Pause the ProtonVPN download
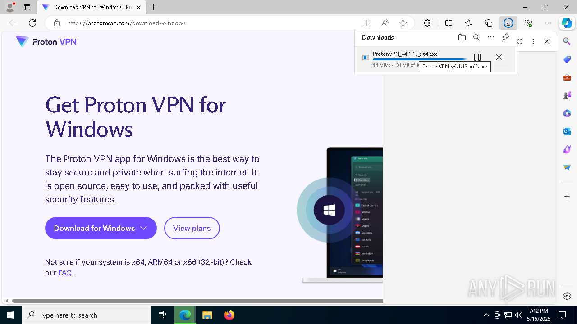 [477, 57]
